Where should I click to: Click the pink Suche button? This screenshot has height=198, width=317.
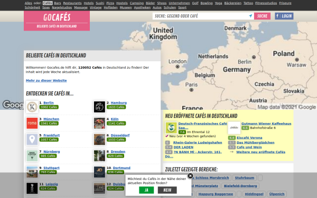[262, 16]
